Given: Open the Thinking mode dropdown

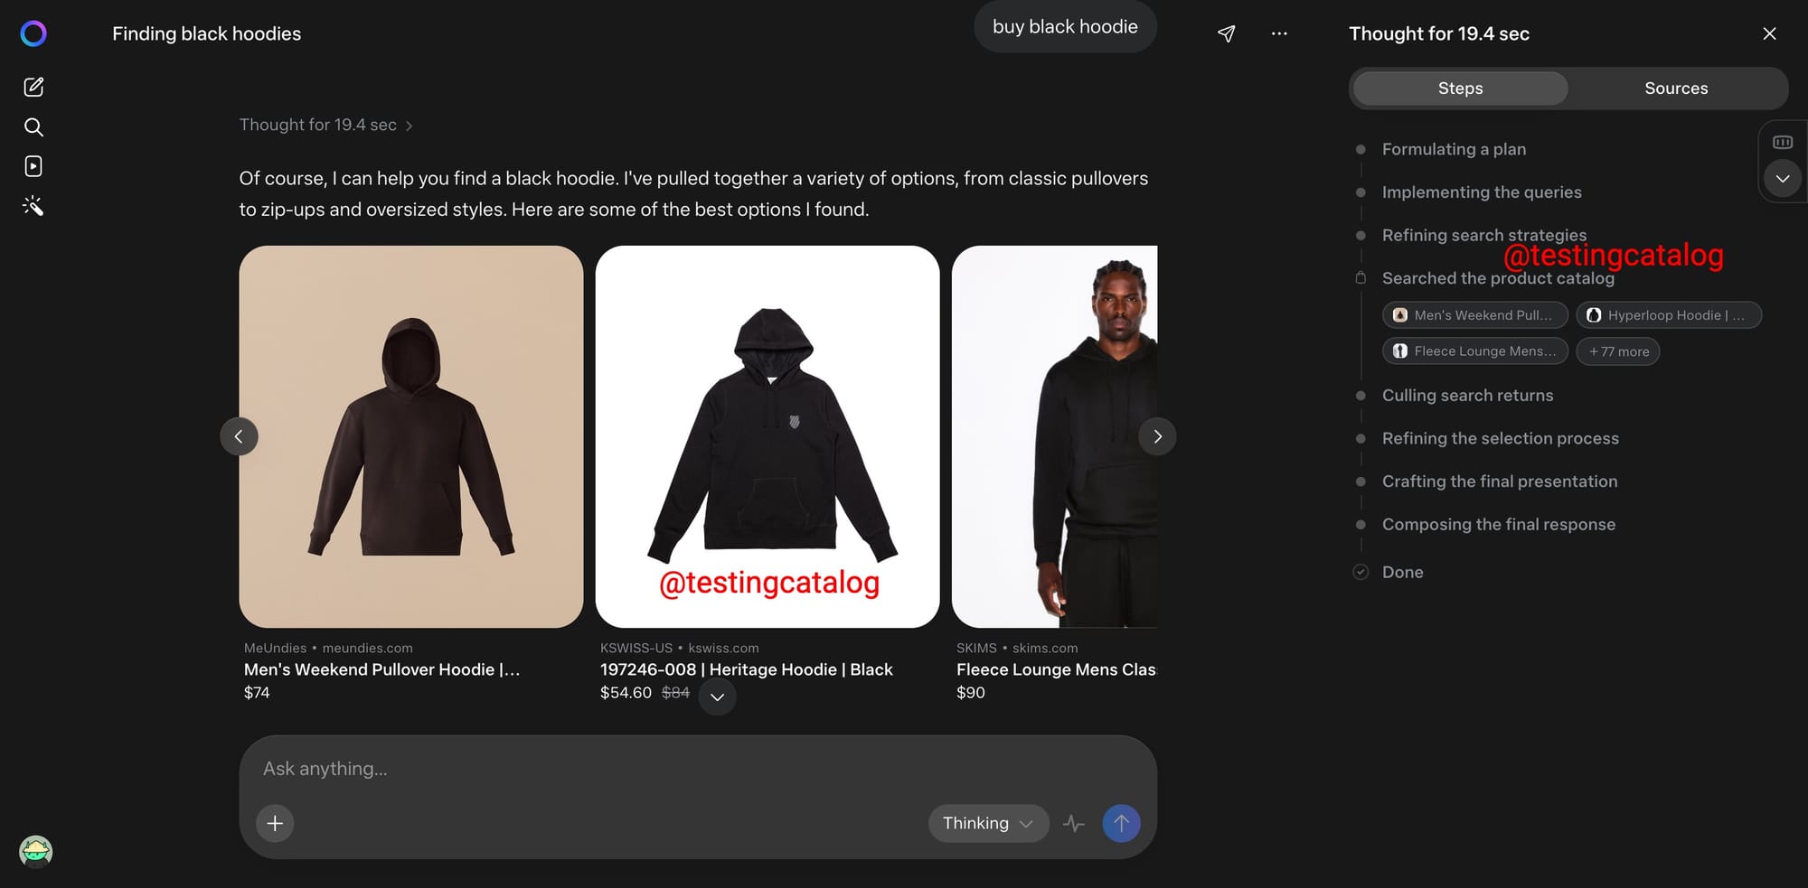Looking at the screenshot, I should pos(988,823).
